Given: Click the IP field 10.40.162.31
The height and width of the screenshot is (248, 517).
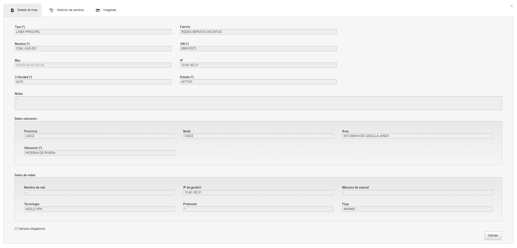Looking at the screenshot, I should (258, 65).
